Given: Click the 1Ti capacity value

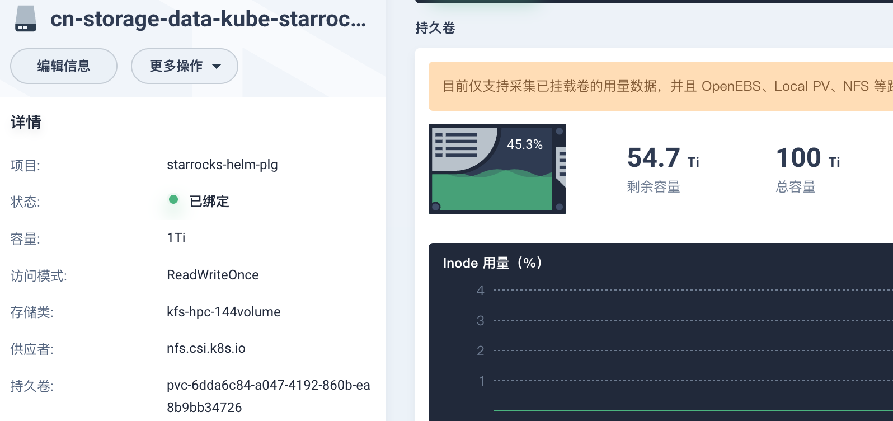Looking at the screenshot, I should (176, 238).
